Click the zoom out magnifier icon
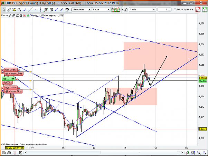The width and height of the screenshot is (208, 156). click(199, 153)
